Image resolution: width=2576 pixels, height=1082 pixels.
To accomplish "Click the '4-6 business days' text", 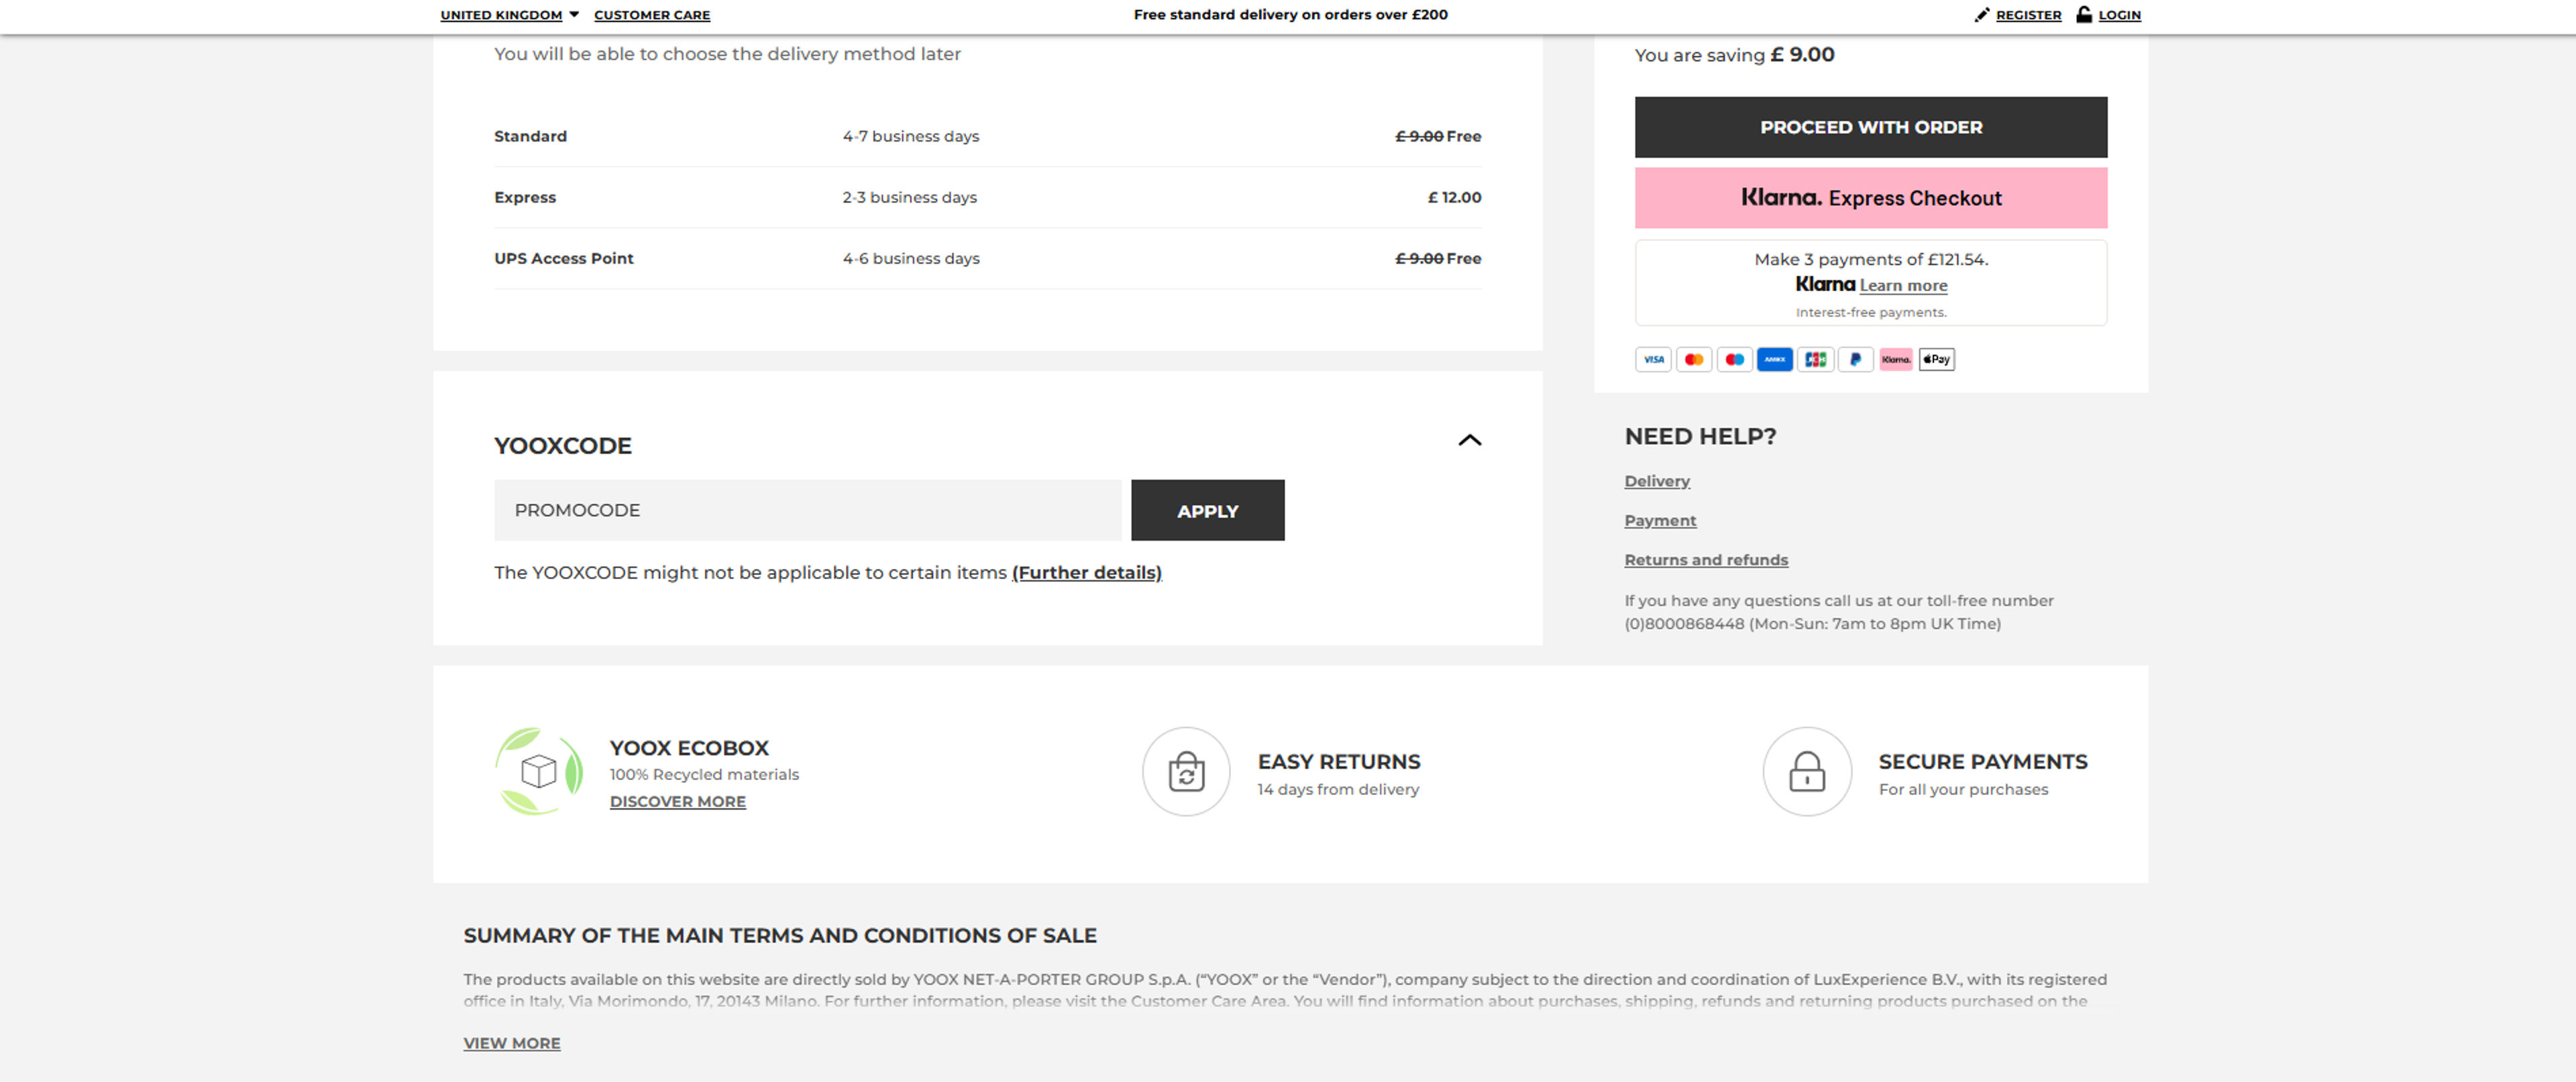I will pos(911,258).
